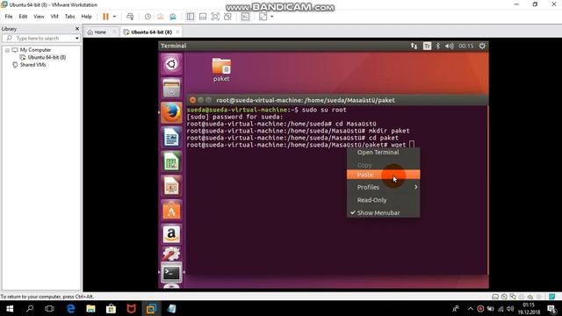The width and height of the screenshot is (562, 316).
Task: Open Ubuntu Software from the launcher
Action: (x=171, y=210)
